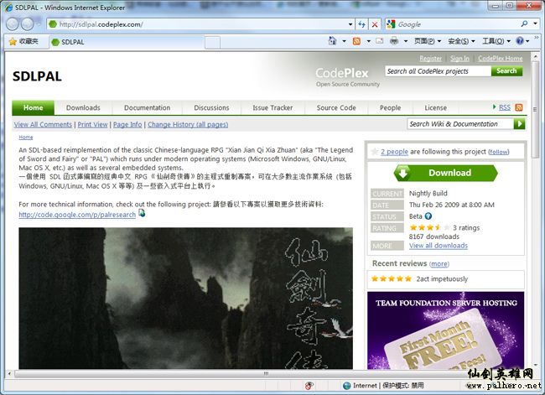
Task: Click the project star rating
Action: (x=426, y=227)
